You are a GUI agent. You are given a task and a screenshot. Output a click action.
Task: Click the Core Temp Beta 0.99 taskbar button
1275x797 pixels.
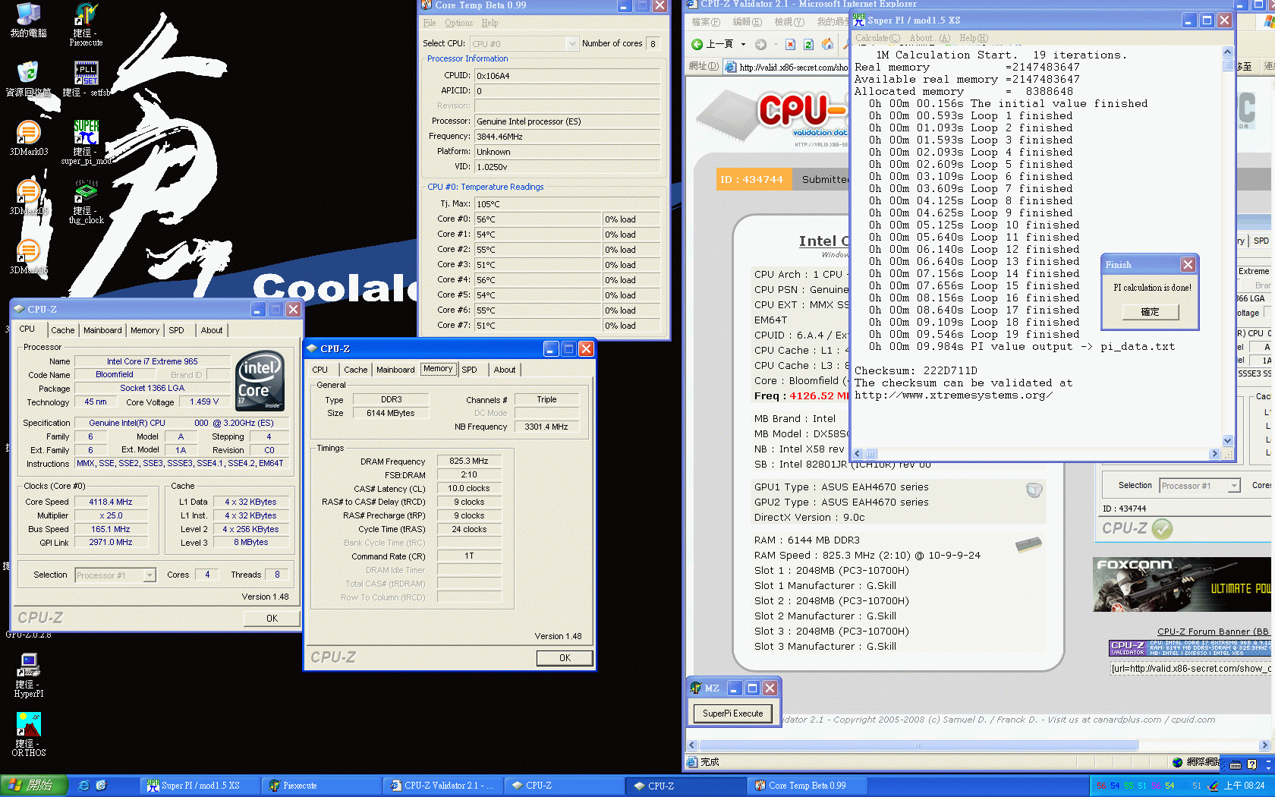click(807, 786)
